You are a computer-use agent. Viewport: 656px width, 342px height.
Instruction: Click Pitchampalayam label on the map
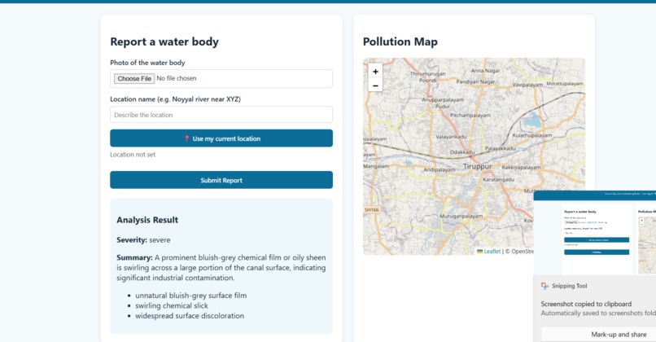[470, 115]
